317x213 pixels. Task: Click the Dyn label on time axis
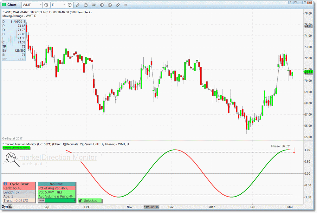pyautogui.click(x=4, y=207)
